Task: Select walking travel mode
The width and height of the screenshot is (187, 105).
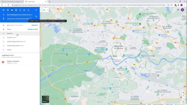Action: point(20,10)
